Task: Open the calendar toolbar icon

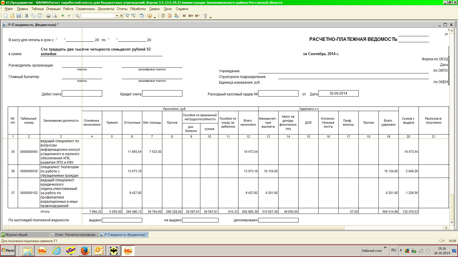Action: [169, 16]
